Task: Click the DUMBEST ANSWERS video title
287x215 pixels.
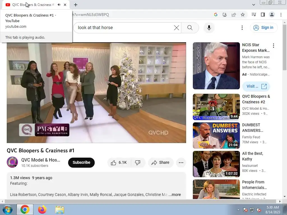Action: tap(253, 128)
